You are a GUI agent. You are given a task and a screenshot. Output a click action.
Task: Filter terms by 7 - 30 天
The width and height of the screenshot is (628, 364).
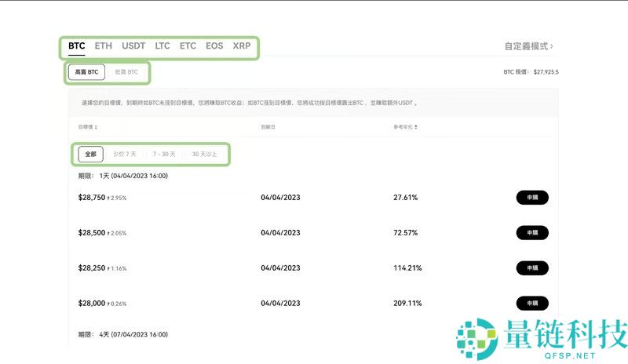pos(164,155)
